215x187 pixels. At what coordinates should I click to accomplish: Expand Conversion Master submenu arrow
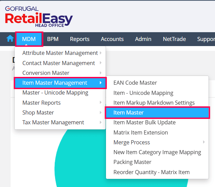[x=101, y=73]
